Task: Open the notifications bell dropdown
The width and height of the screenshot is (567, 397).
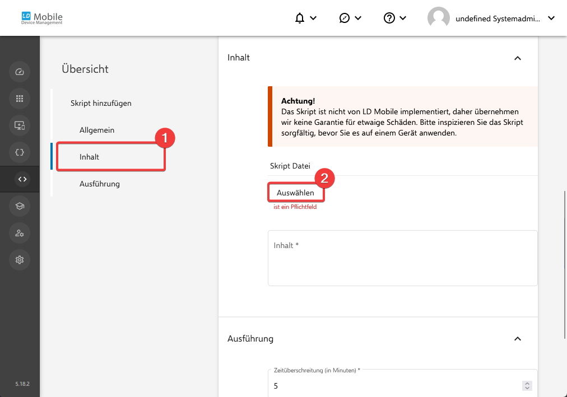Action: (x=305, y=18)
